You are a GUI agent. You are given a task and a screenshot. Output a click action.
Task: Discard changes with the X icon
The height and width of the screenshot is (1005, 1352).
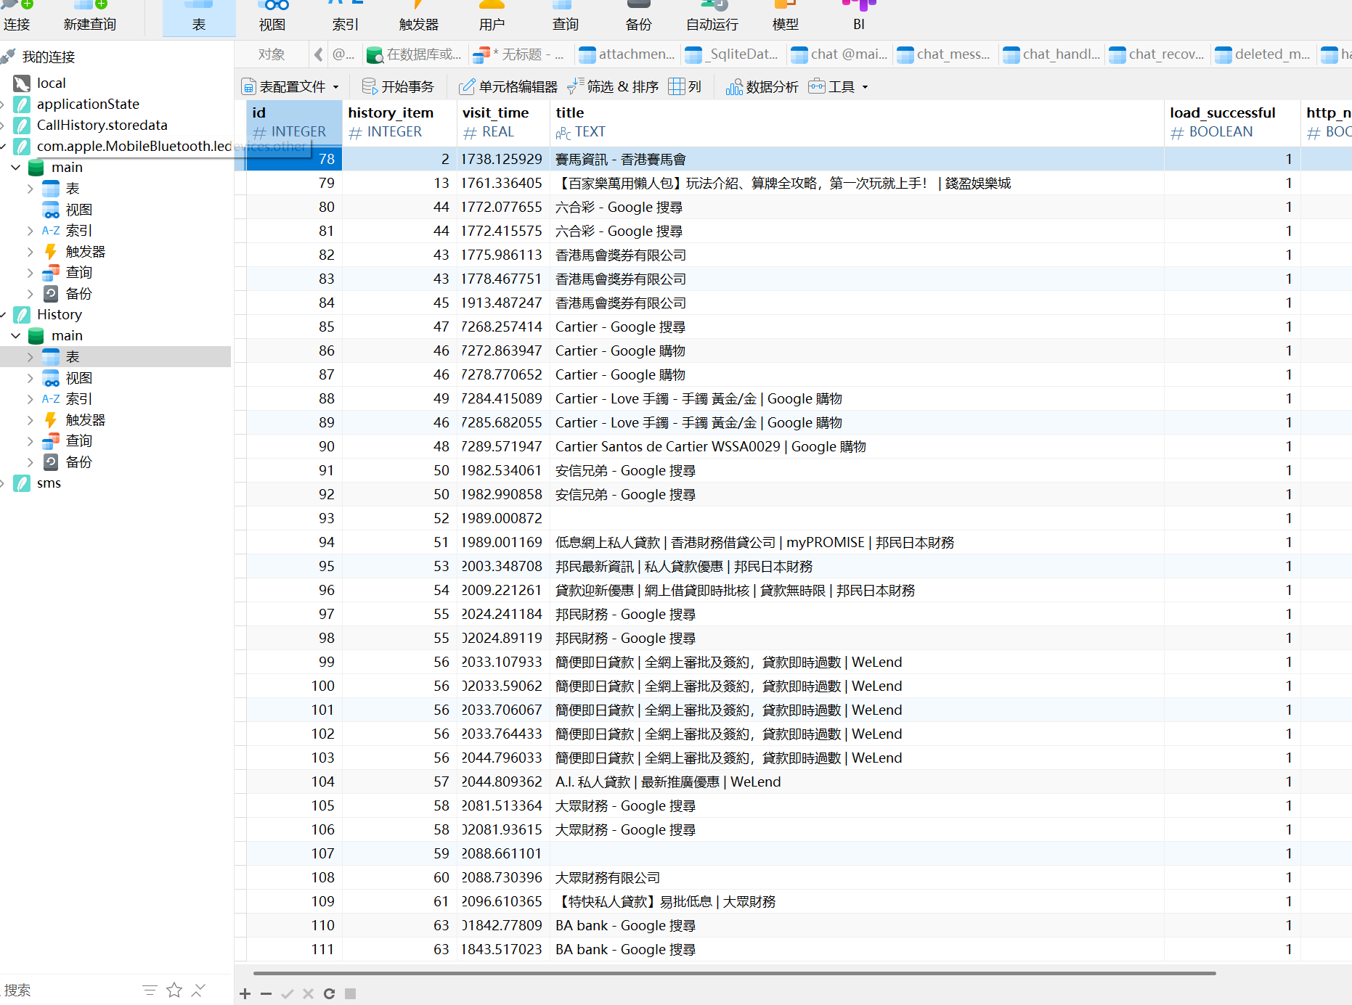309,993
